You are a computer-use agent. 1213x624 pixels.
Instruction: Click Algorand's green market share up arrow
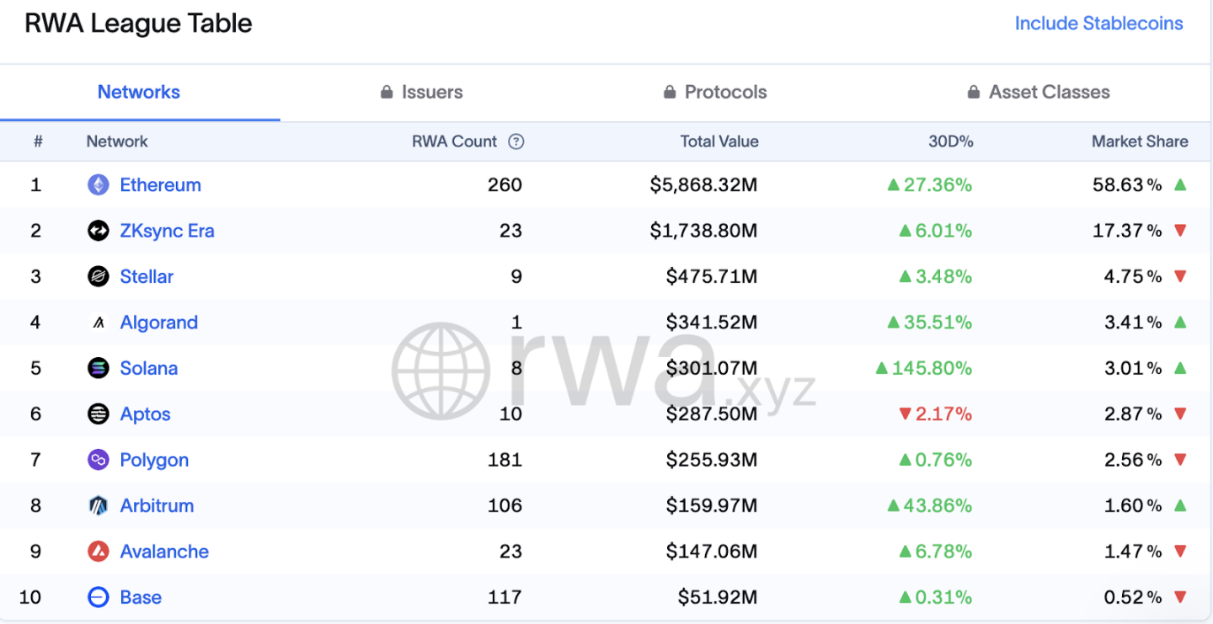tap(1180, 322)
